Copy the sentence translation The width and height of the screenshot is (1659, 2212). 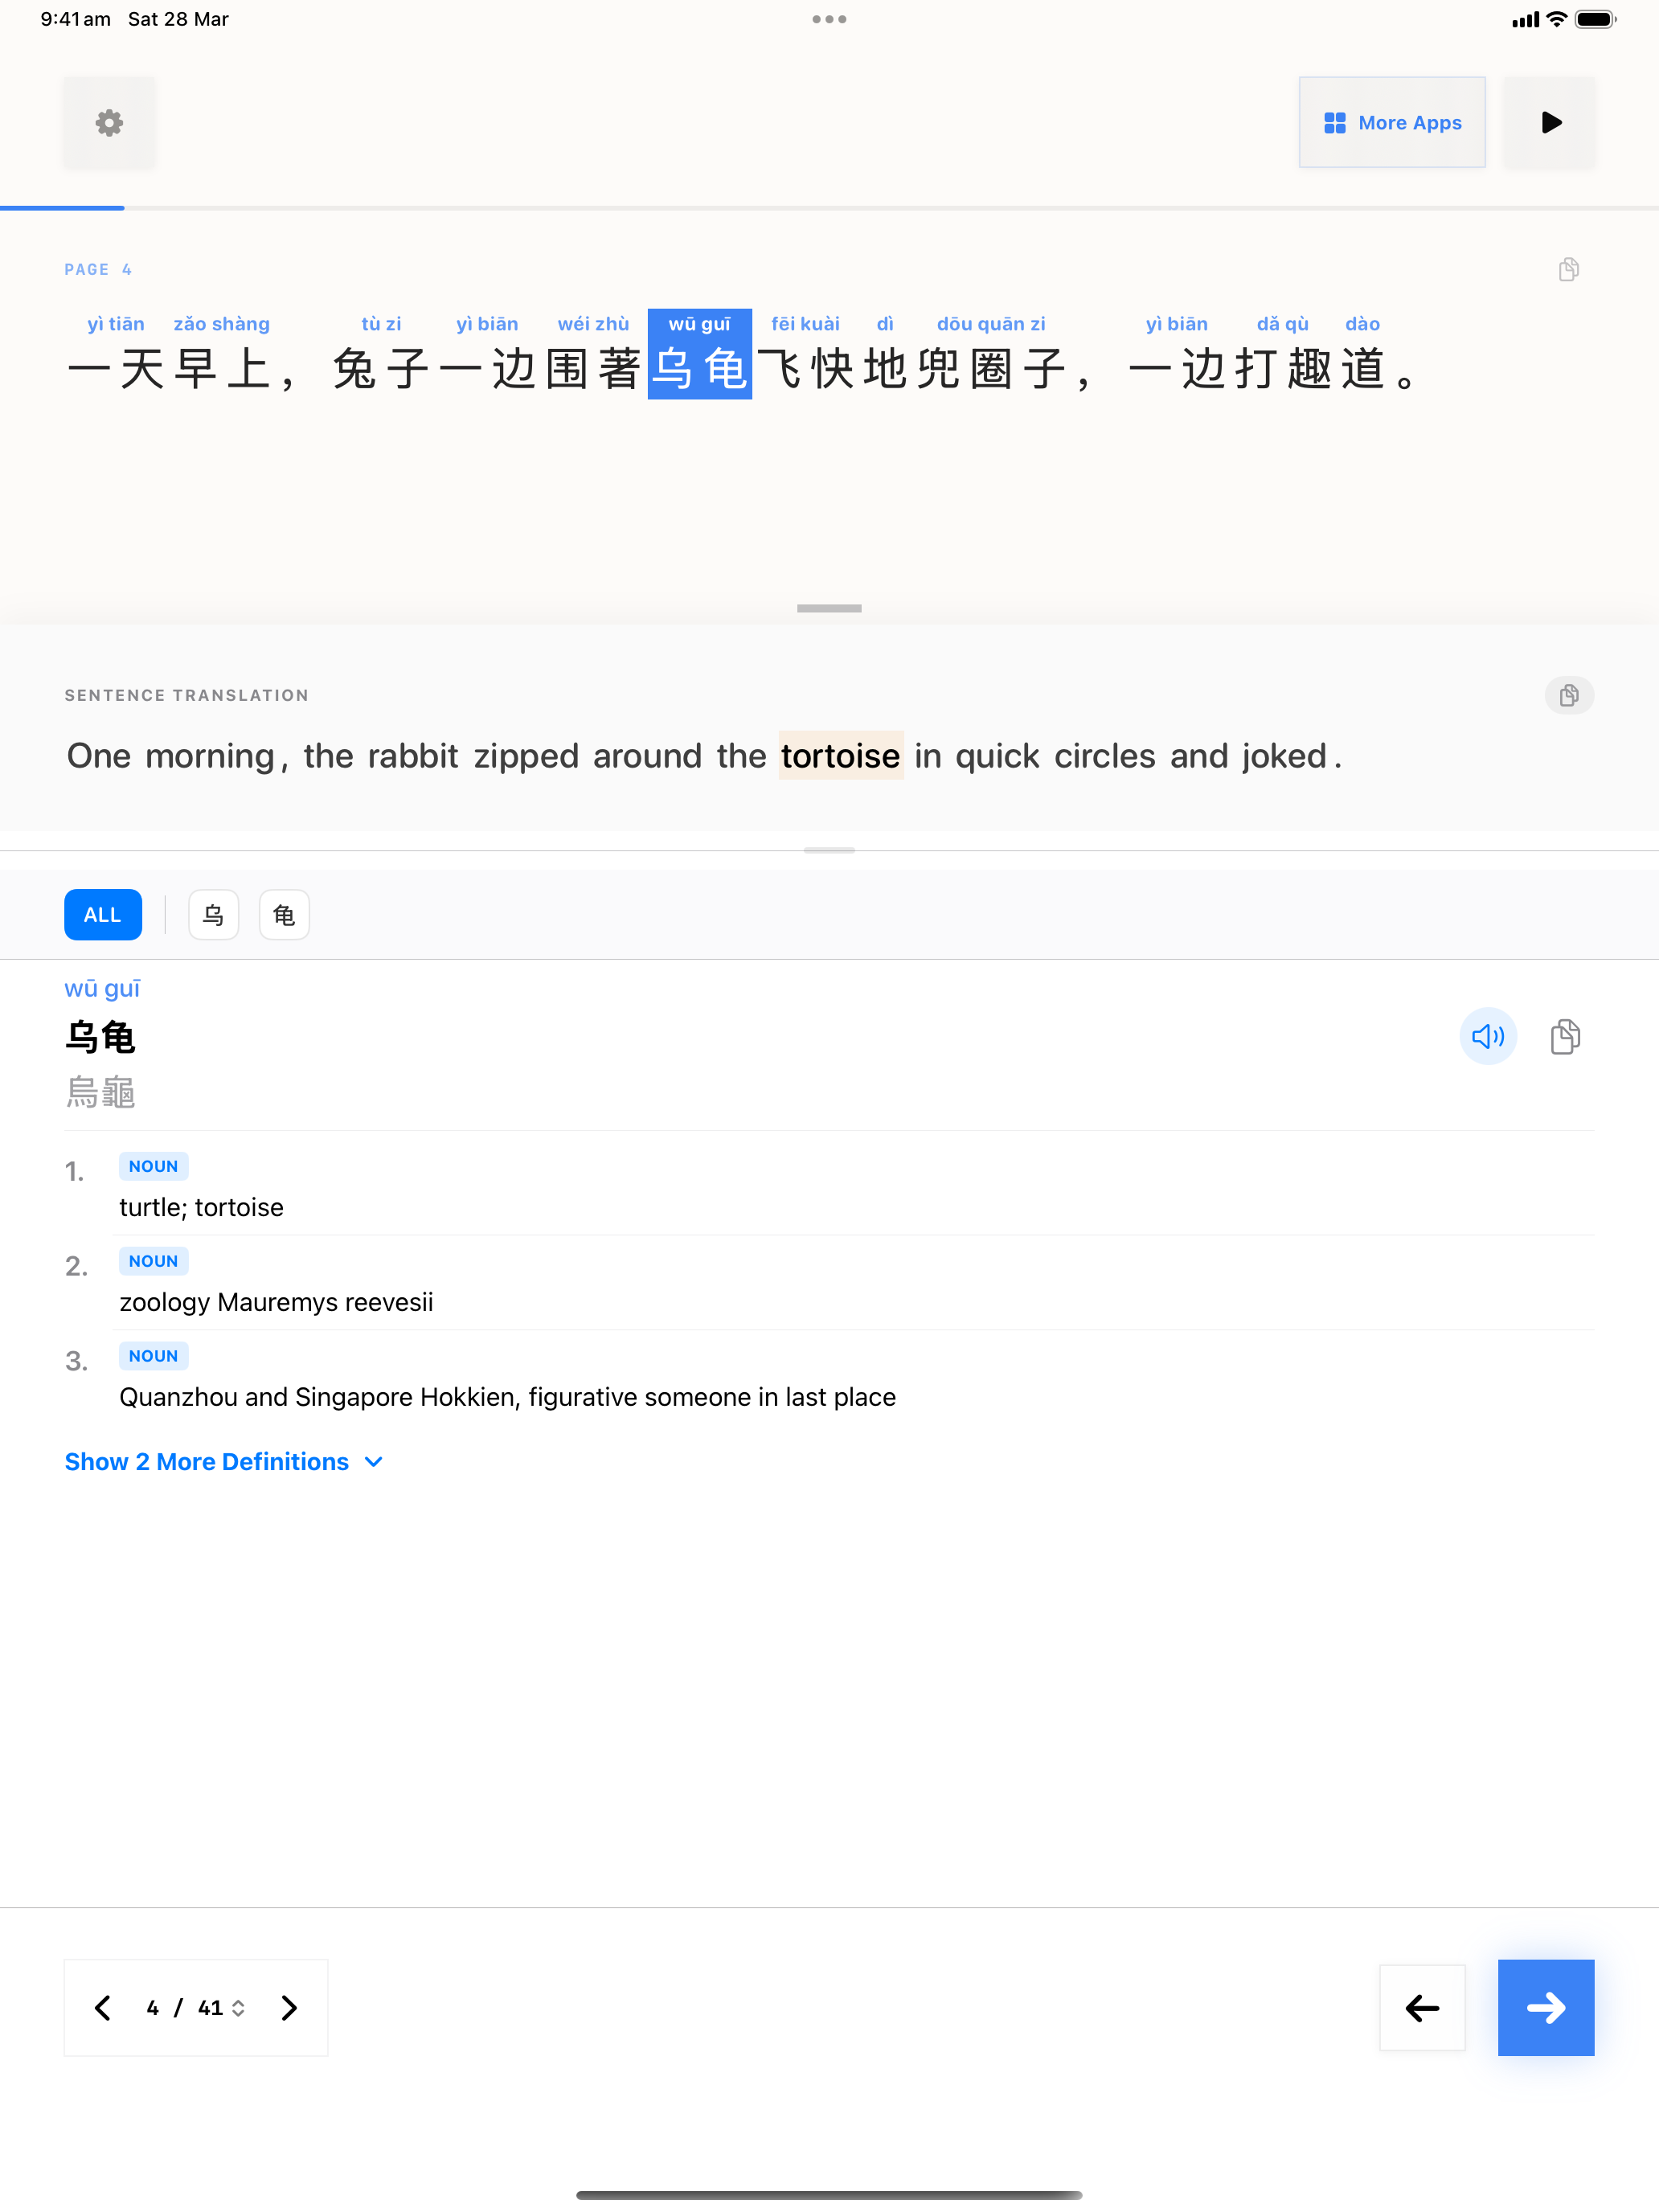coord(1568,695)
